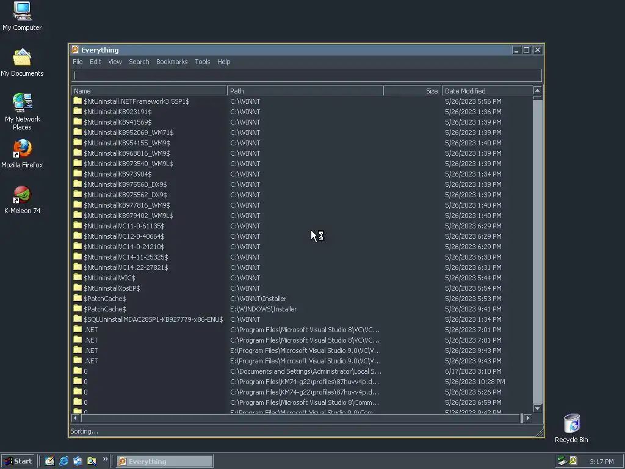Click the Start button

click(18, 461)
